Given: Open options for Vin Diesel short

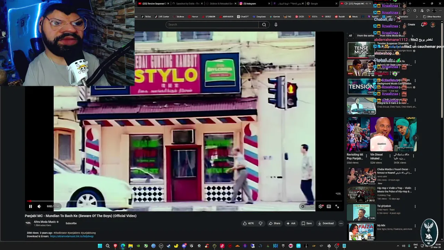Looking at the screenshot, I should 390,156.
